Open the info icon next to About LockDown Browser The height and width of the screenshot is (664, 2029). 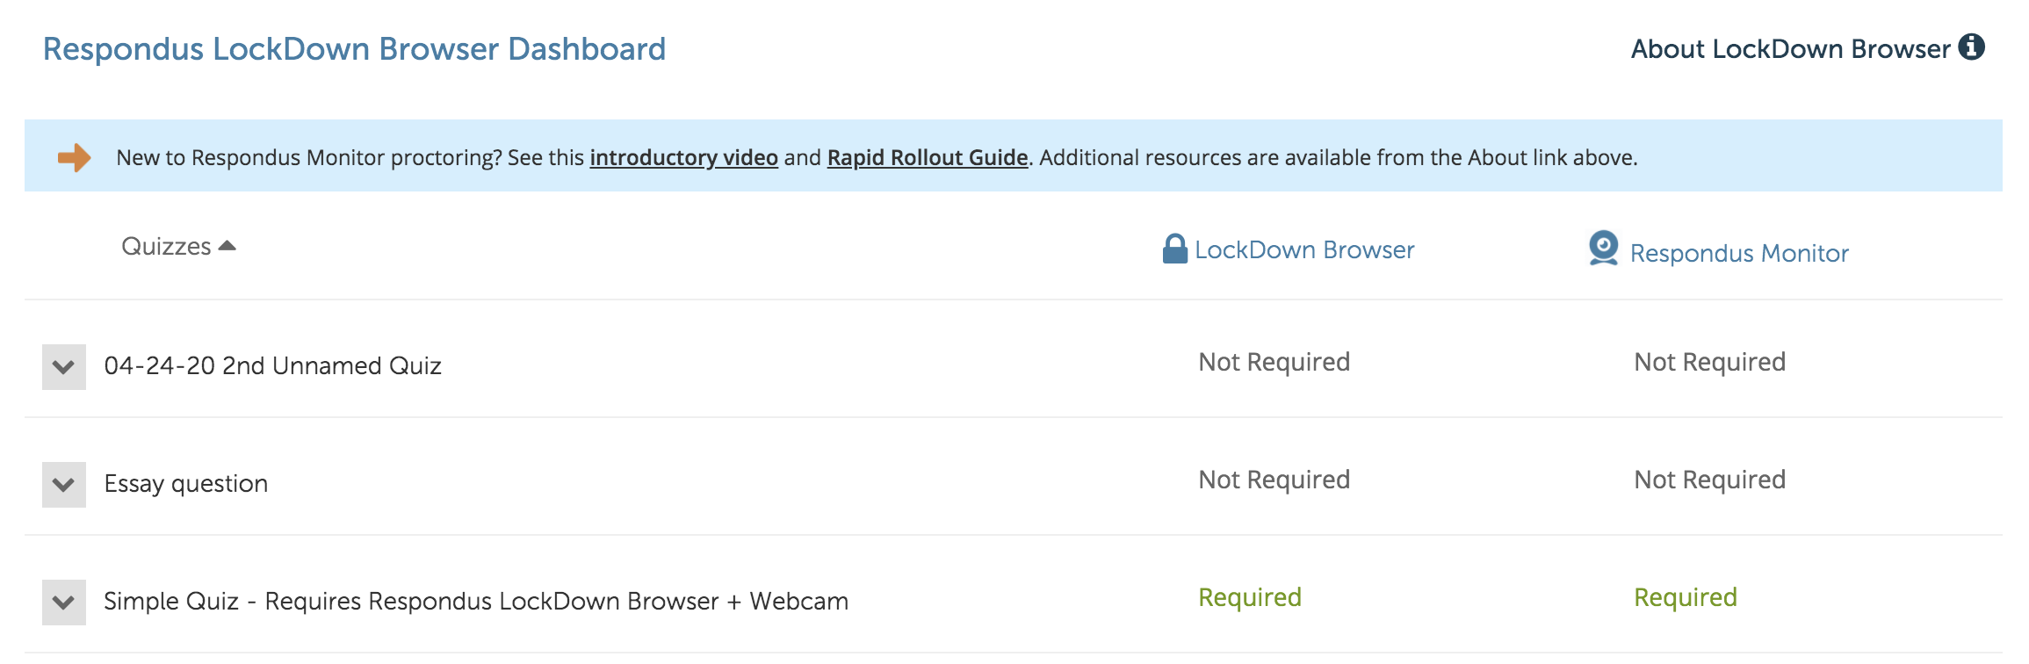tap(1973, 48)
